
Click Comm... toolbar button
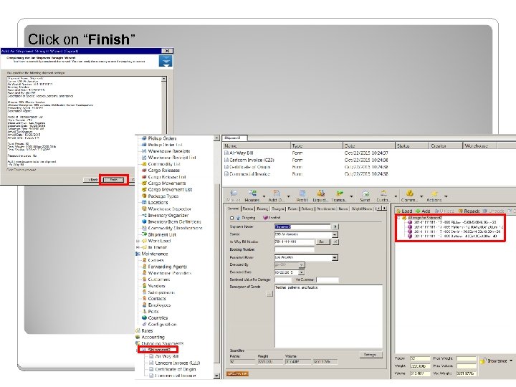[409, 196]
